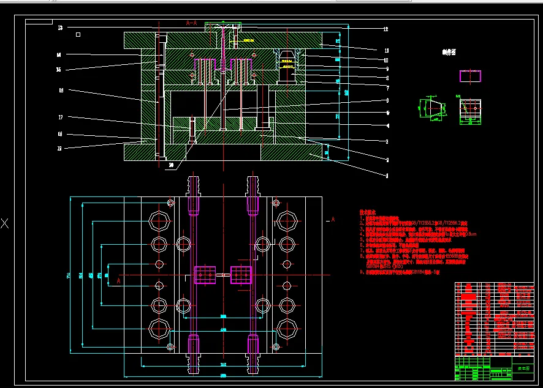Image resolution: width=543 pixels, height=388 pixels.
Task: Select part callout number 7
Action: click(387, 89)
